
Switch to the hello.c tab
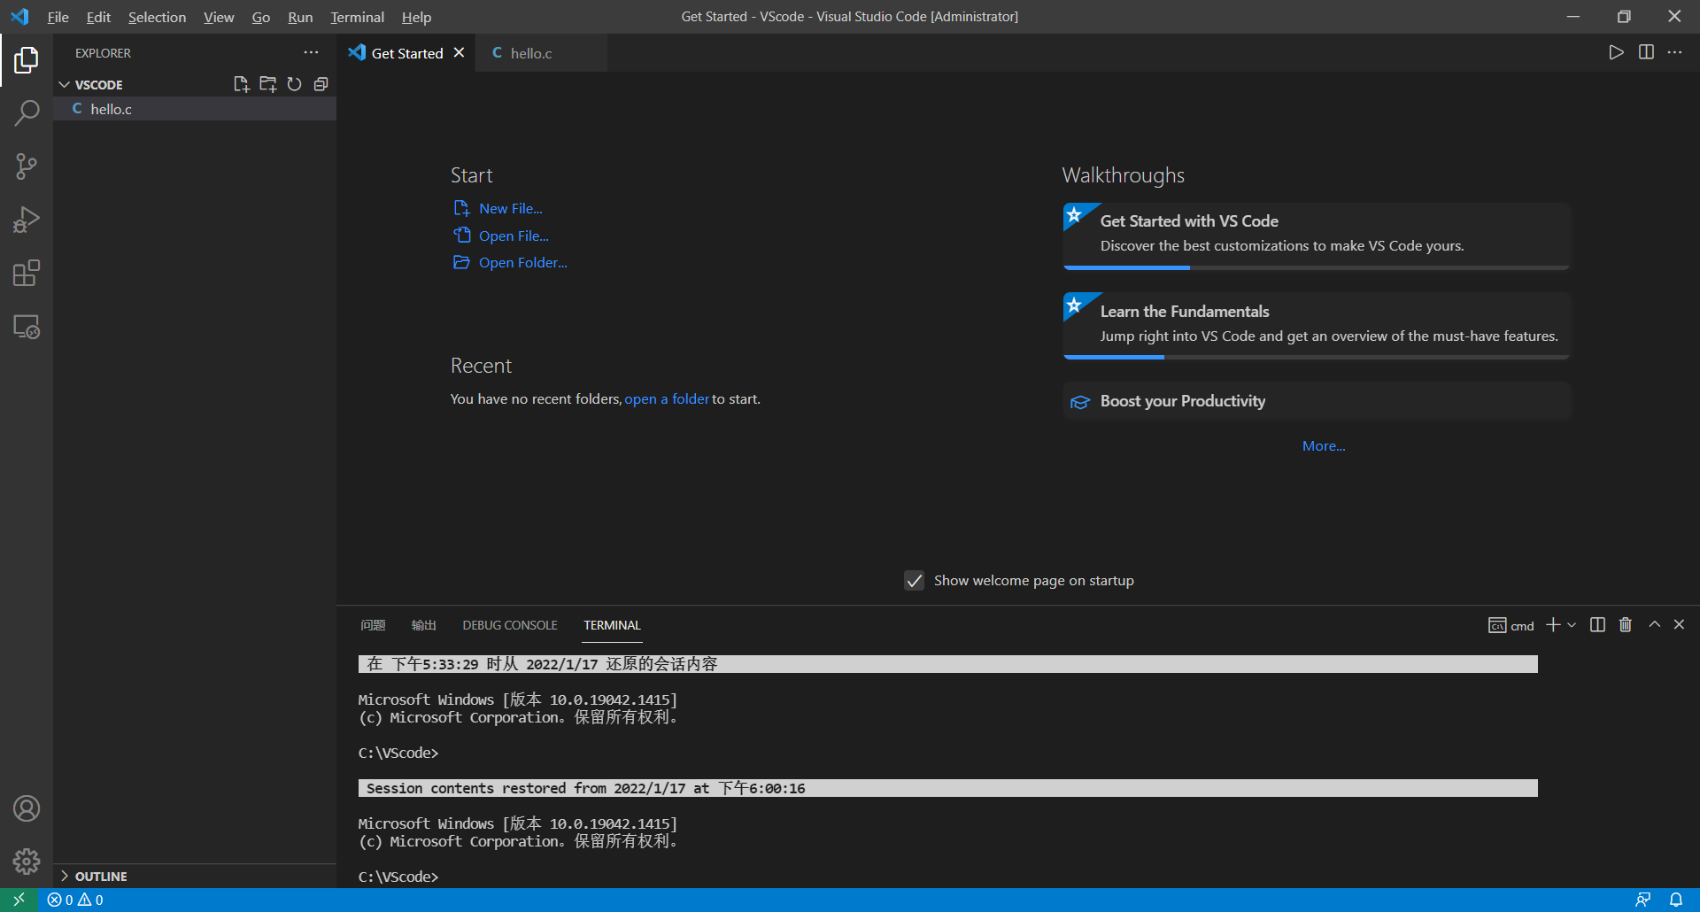pyautogui.click(x=531, y=52)
